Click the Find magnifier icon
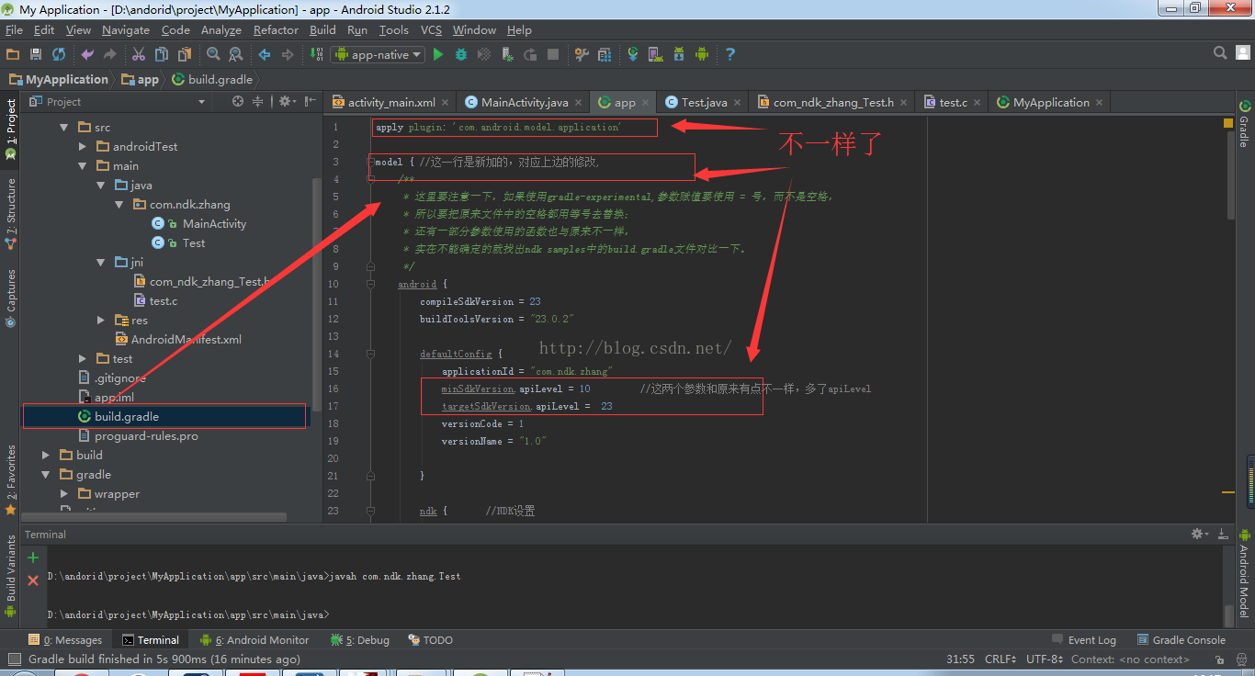This screenshot has height=676, width=1255. [x=213, y=54]
